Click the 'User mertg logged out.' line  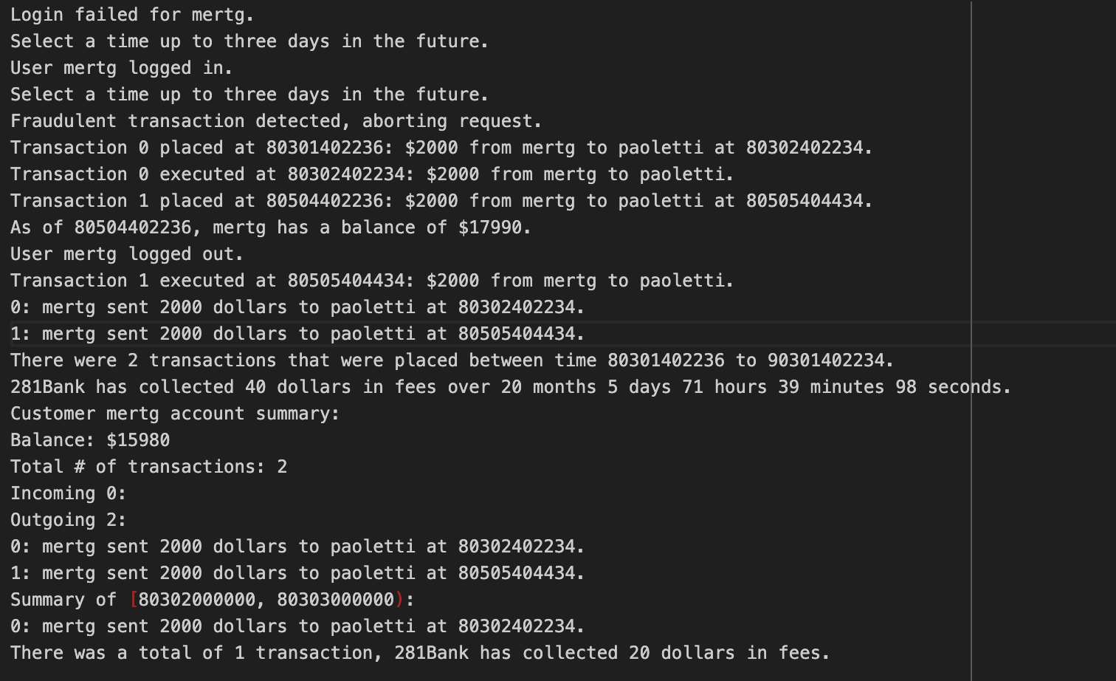(127, 254)
